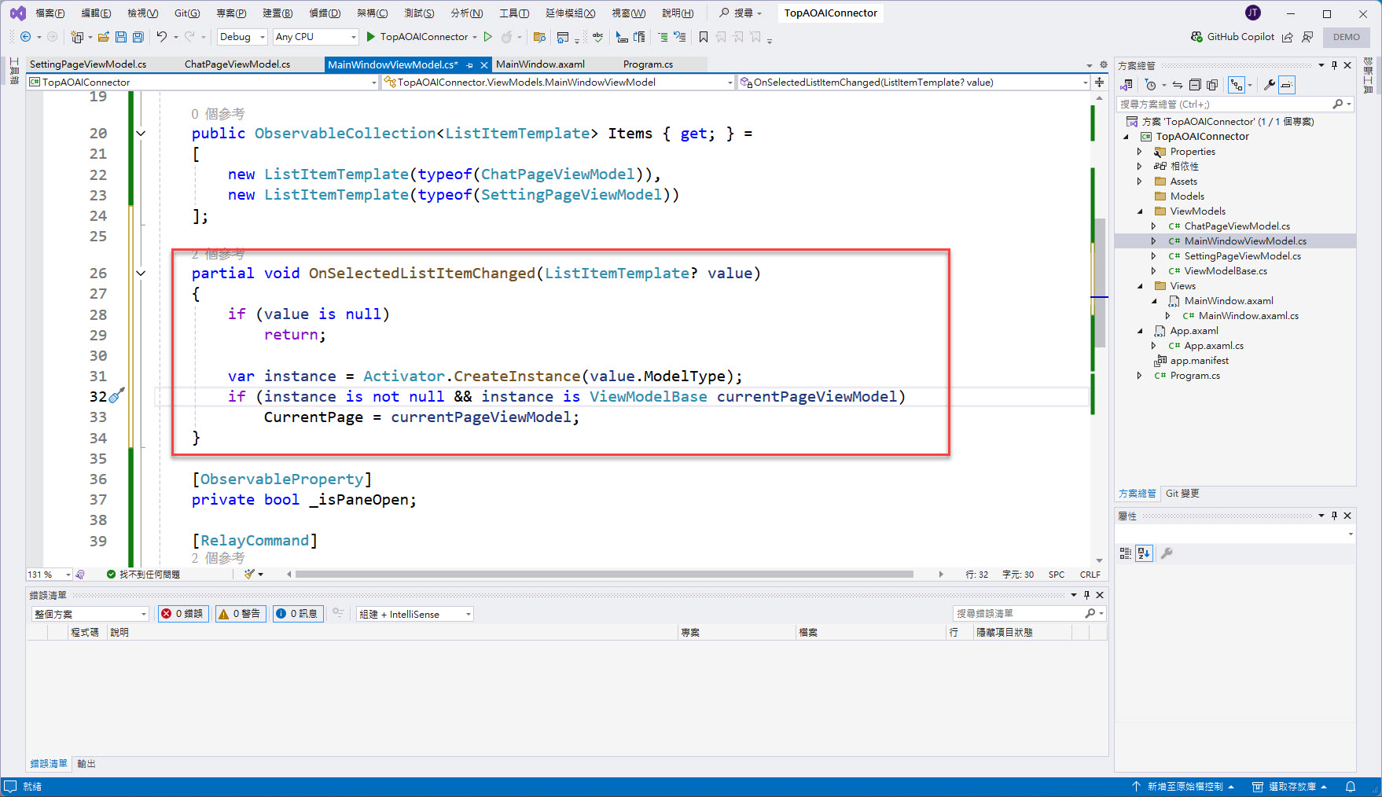Click Select Repository in status bar
1382x797 pixels.
[x=1290, y=787]
